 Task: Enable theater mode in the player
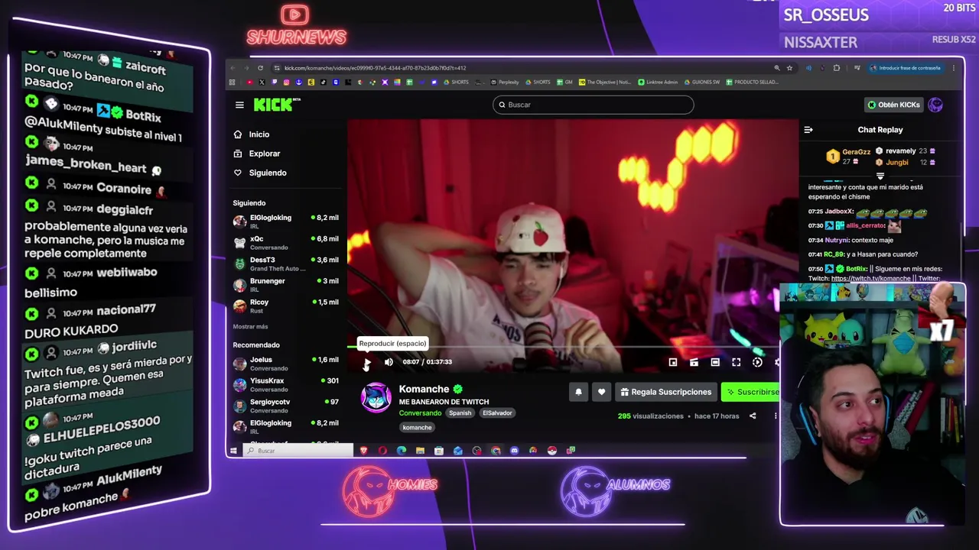pyautogui.click(x=715, y=362)
